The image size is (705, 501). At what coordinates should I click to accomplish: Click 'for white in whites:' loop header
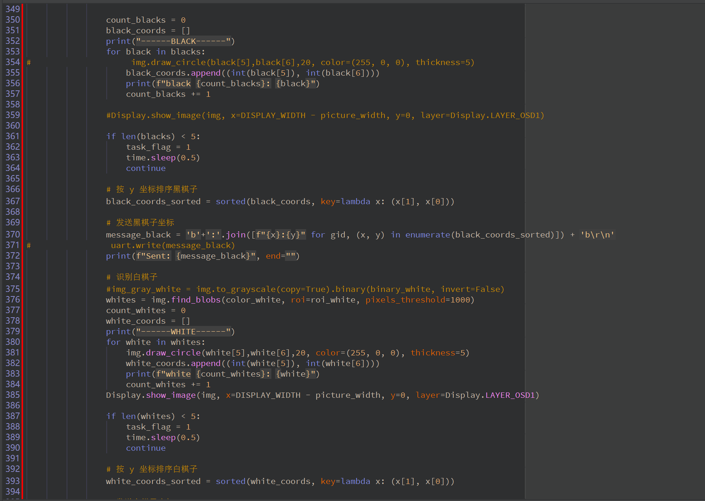pos(156,342)
